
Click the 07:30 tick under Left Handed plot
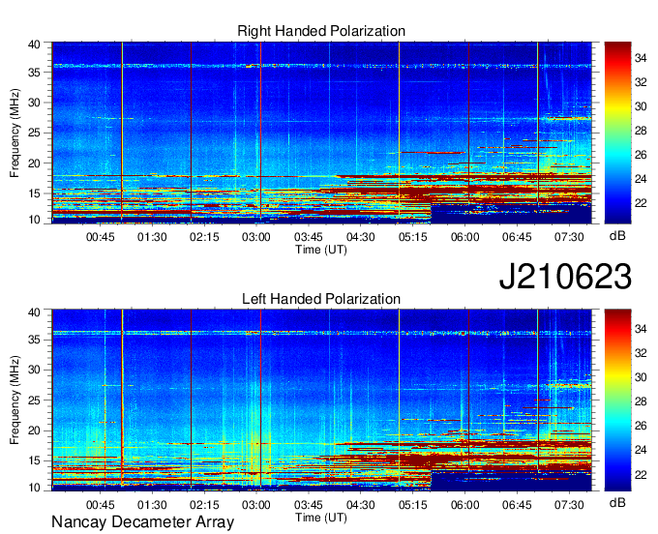[569, 505]
